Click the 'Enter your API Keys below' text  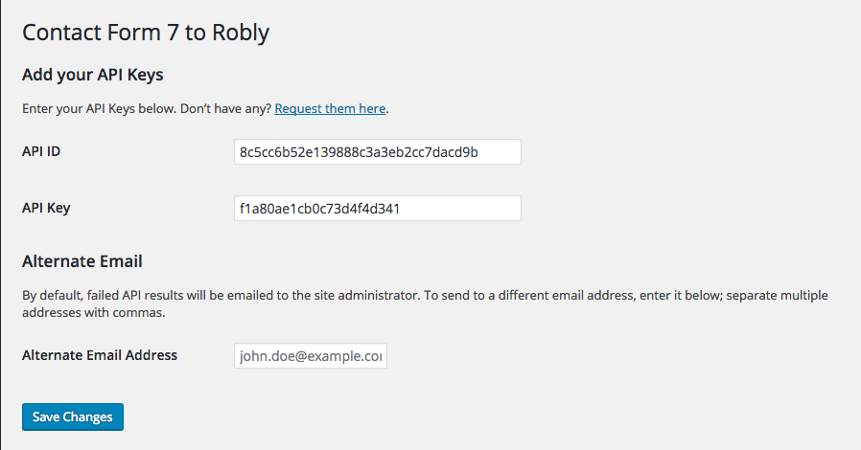pyautogui.click(x=100, y=108)
